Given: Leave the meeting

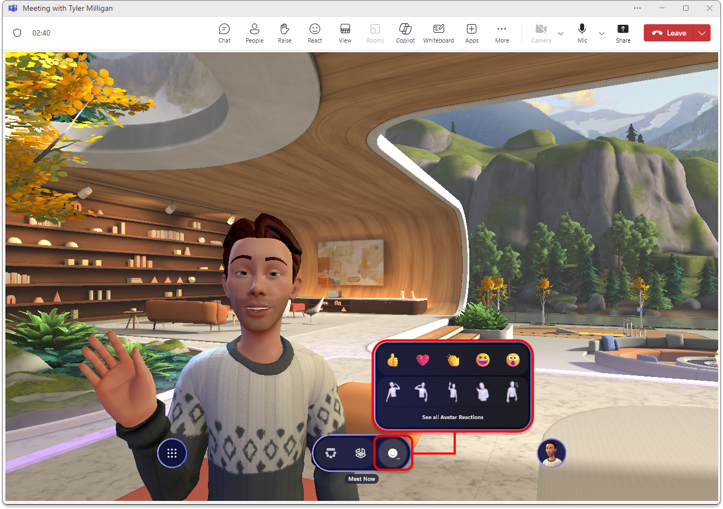Looking at the screenshot, I should (671, 32).
